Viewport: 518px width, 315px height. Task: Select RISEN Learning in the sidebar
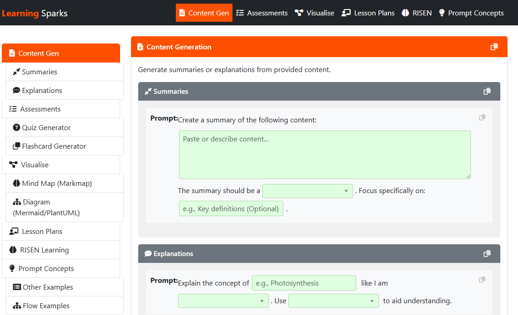point(61,250)
